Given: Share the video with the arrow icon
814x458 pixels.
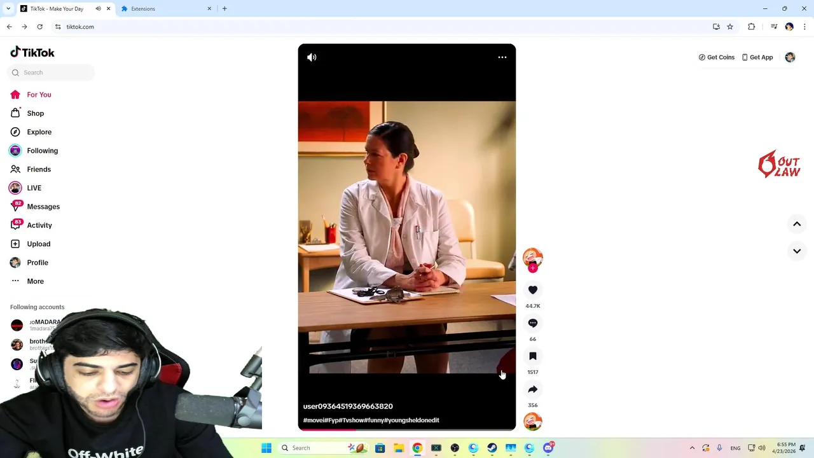Looking at the screenshot, I should click(x=533, y=389).
